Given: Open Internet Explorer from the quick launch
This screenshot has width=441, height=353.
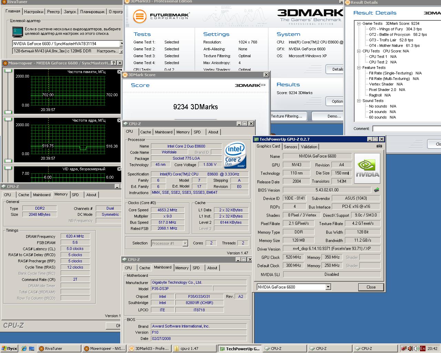Looking at the screenshot, I should [24, 349].
